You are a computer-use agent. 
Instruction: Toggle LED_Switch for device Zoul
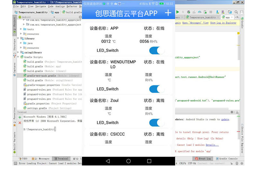click(x=157, y=123)
